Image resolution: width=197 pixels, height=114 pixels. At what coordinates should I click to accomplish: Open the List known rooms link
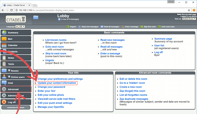click(56, 40)
